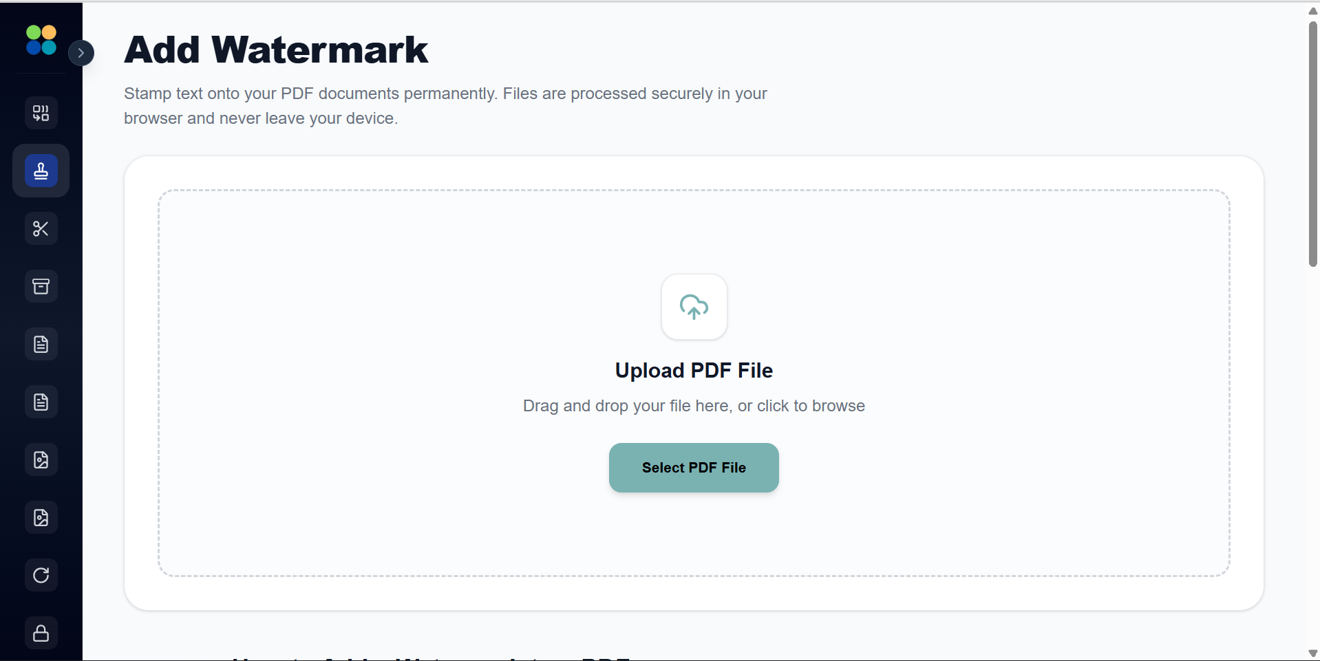Open the first document tool in sidebar
Image resolution: width=1320 pixels, height=661 pixels.
[41, 344]
